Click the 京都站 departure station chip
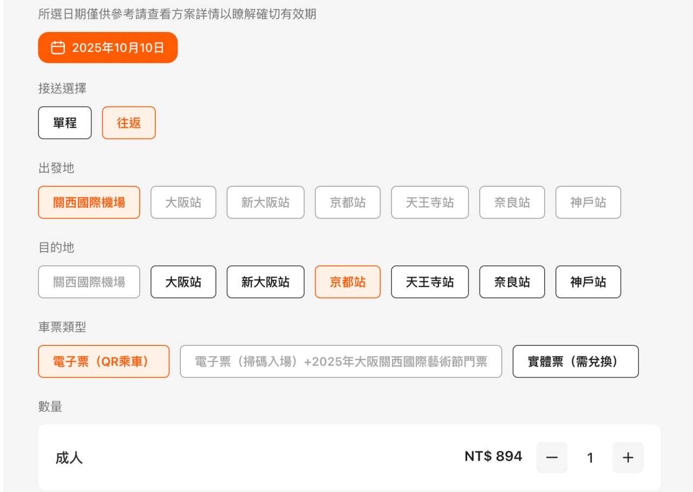This screenshot has height=492, width=693. point(348,202)
